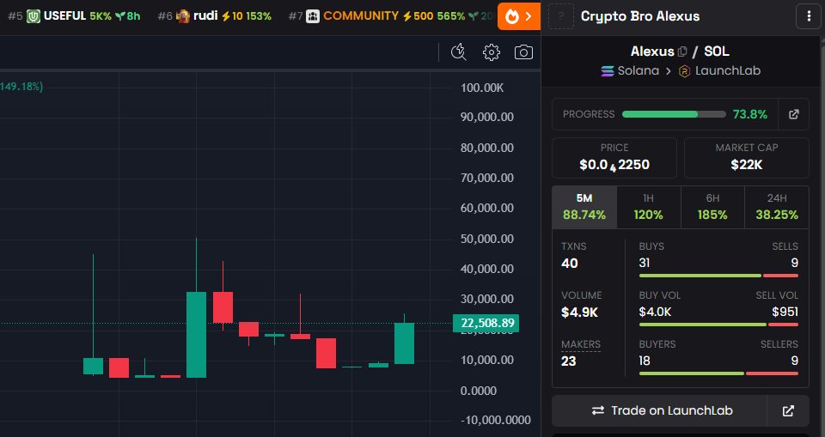The image size is (825, 437).
Task: Click the 22,508.89 current price label
Action: 486,323
